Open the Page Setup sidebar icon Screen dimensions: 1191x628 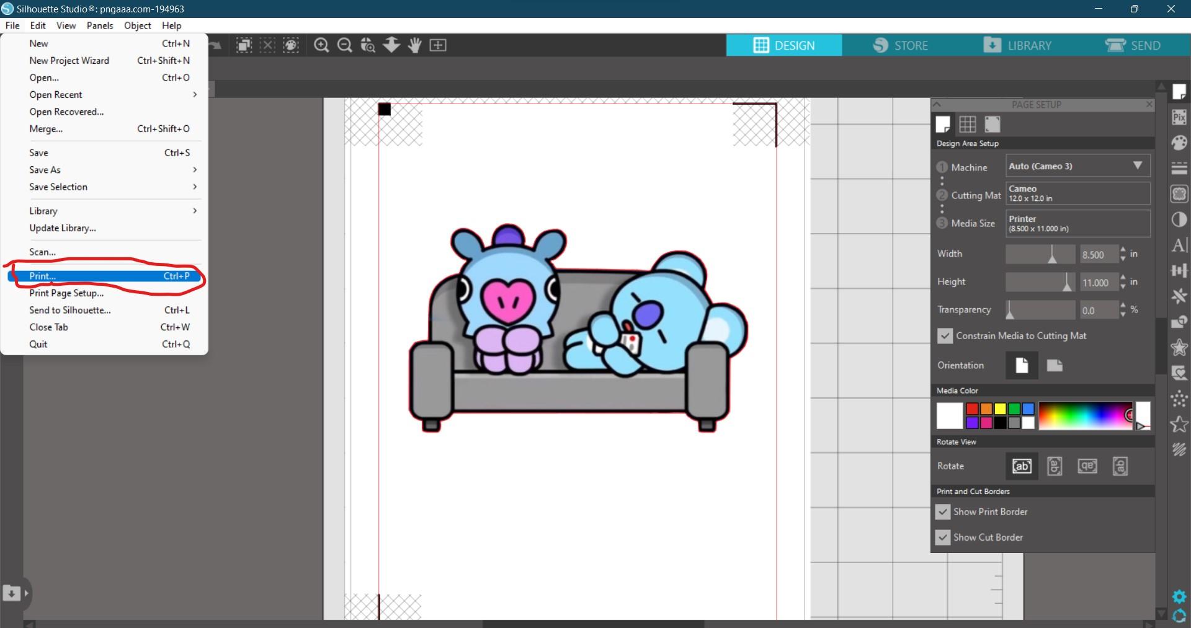pos(1179,92)
